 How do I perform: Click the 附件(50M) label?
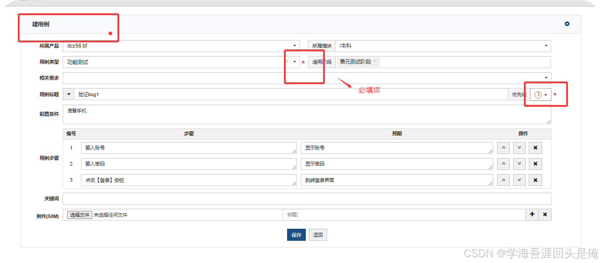[48, 216]
